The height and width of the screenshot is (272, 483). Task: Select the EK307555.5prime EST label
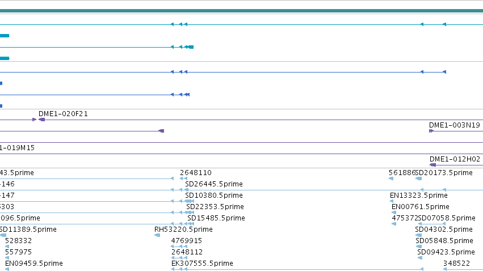(202, 263)
